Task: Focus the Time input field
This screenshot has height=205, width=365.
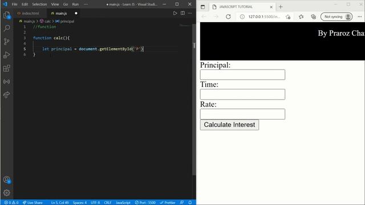Action: click(242, 94)
